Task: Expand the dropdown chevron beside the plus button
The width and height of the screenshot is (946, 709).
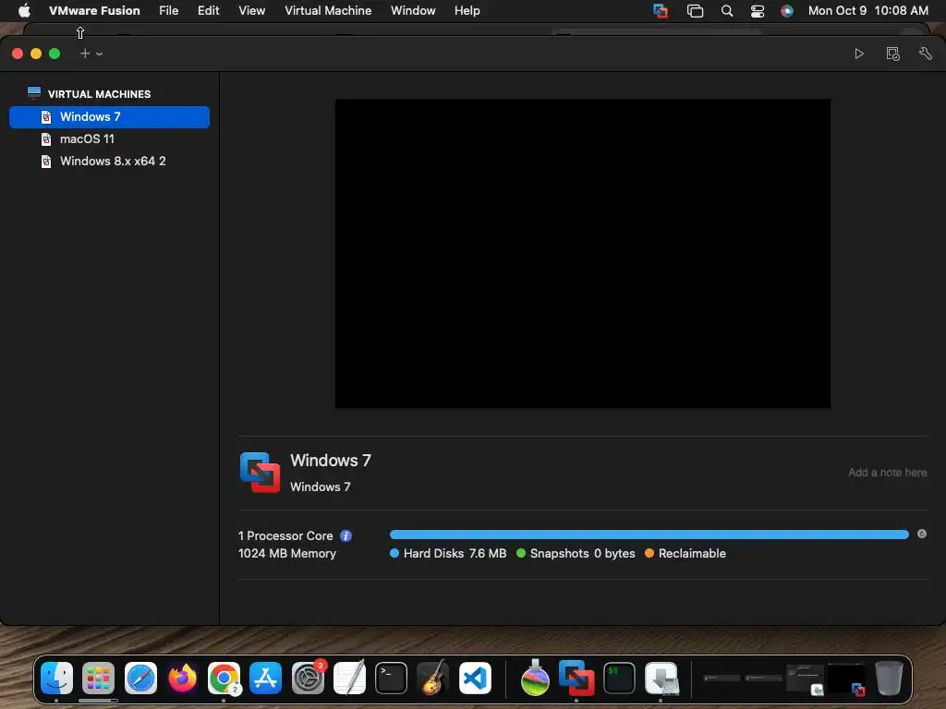Action: [x=99, y=54]
